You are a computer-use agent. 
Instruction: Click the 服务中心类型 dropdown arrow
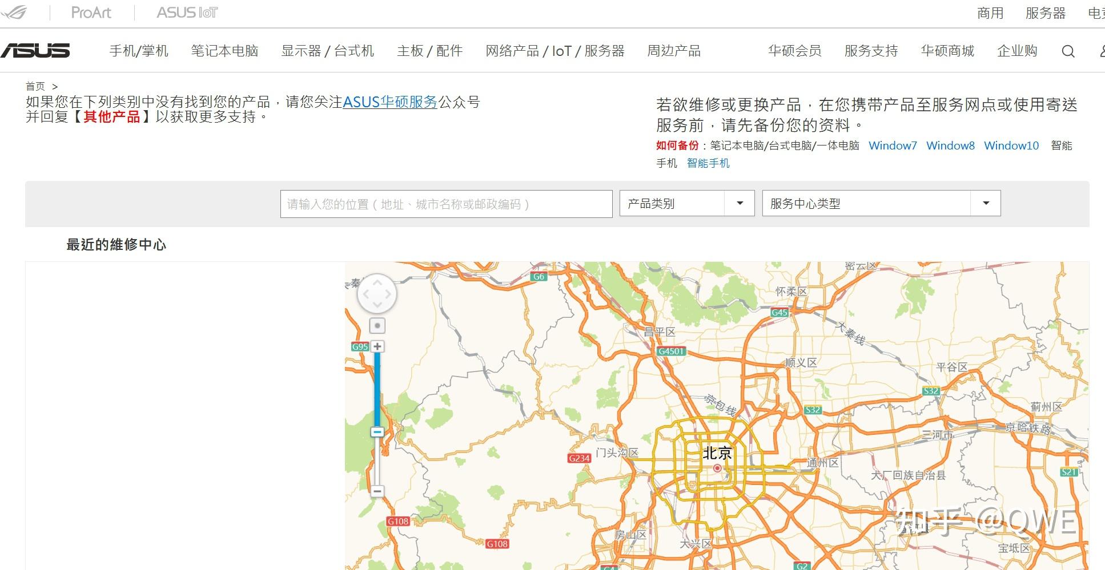pos(986,203)
